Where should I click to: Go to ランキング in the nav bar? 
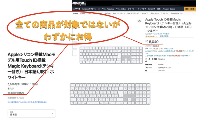(x=142, y=9)
